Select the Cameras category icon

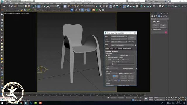(159, 16)
